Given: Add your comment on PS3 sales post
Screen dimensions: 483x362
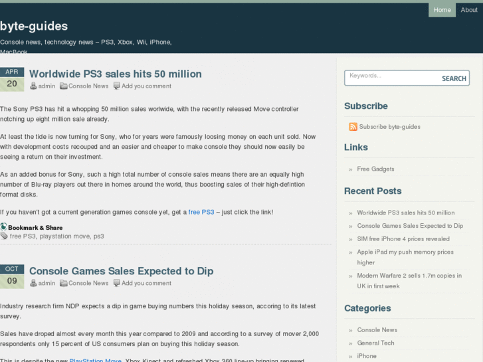Looking at the screenshot, I should (x=146, y=86).
